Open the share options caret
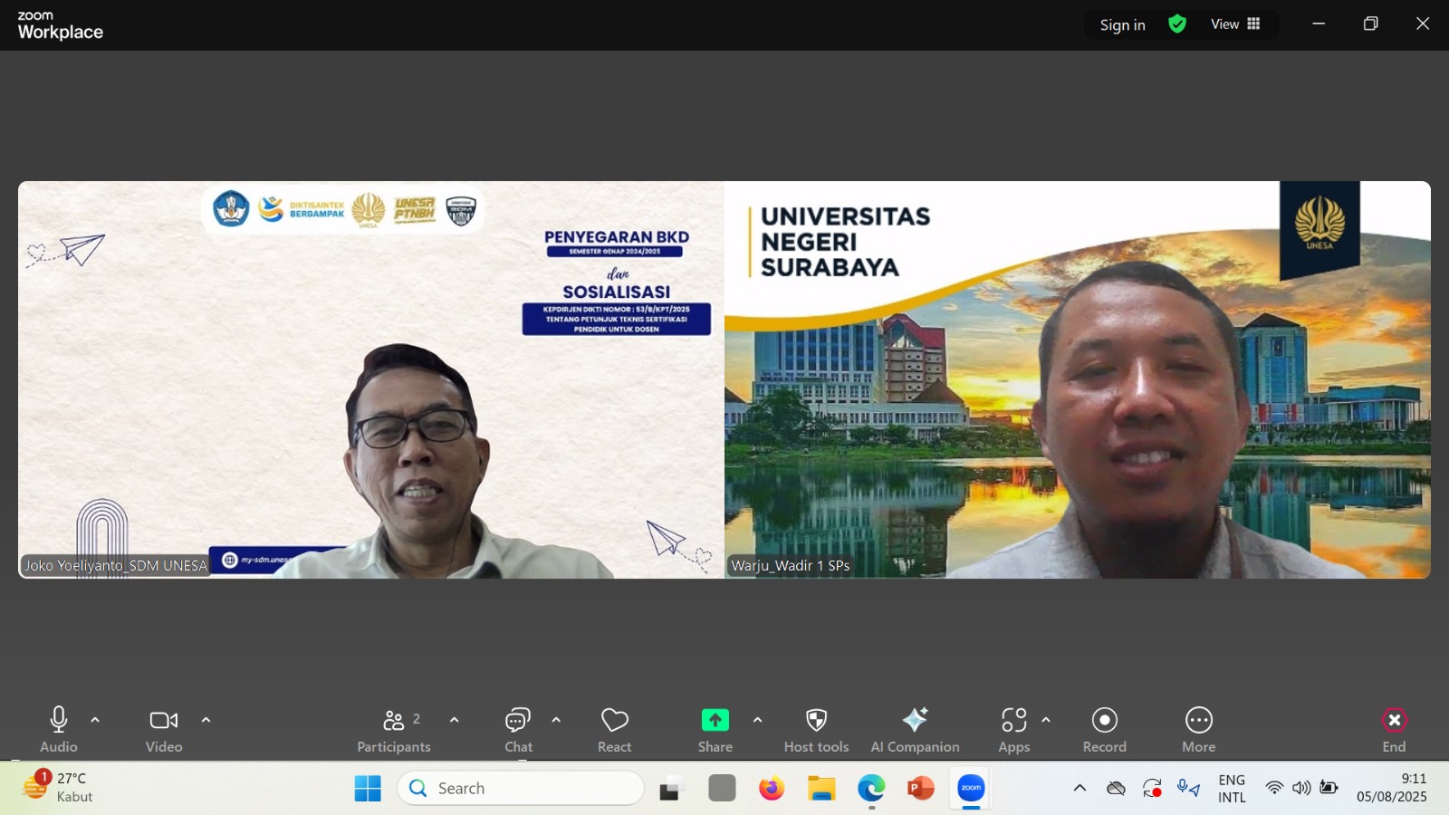This screenshot has height=815, width=1449. (x=757, y=721)
